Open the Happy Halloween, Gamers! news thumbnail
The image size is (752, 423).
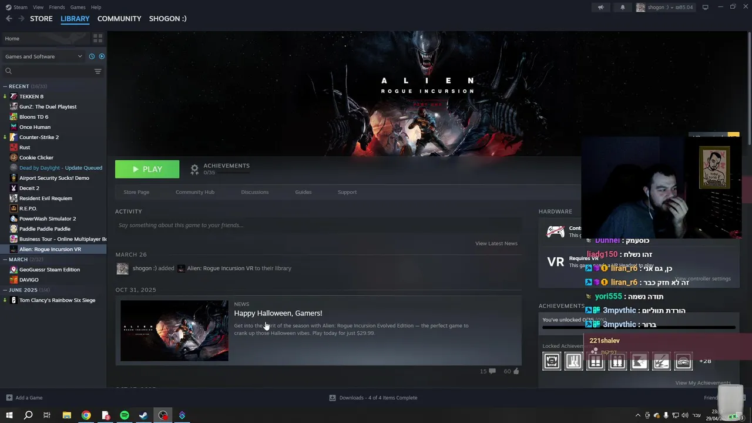[x=174, y=331]
